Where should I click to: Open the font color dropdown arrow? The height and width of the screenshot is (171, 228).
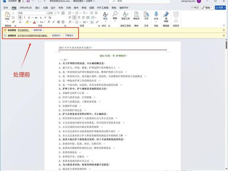point(38,22)
